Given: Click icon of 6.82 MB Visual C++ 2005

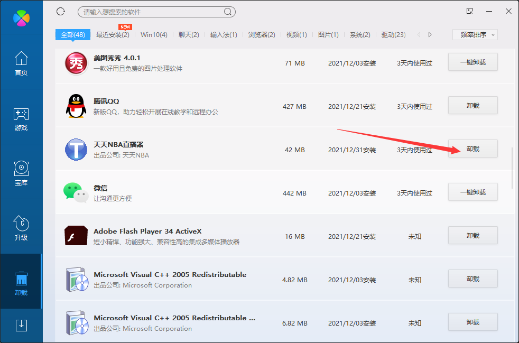Looking at the screenshot, I should coord(77,323).
